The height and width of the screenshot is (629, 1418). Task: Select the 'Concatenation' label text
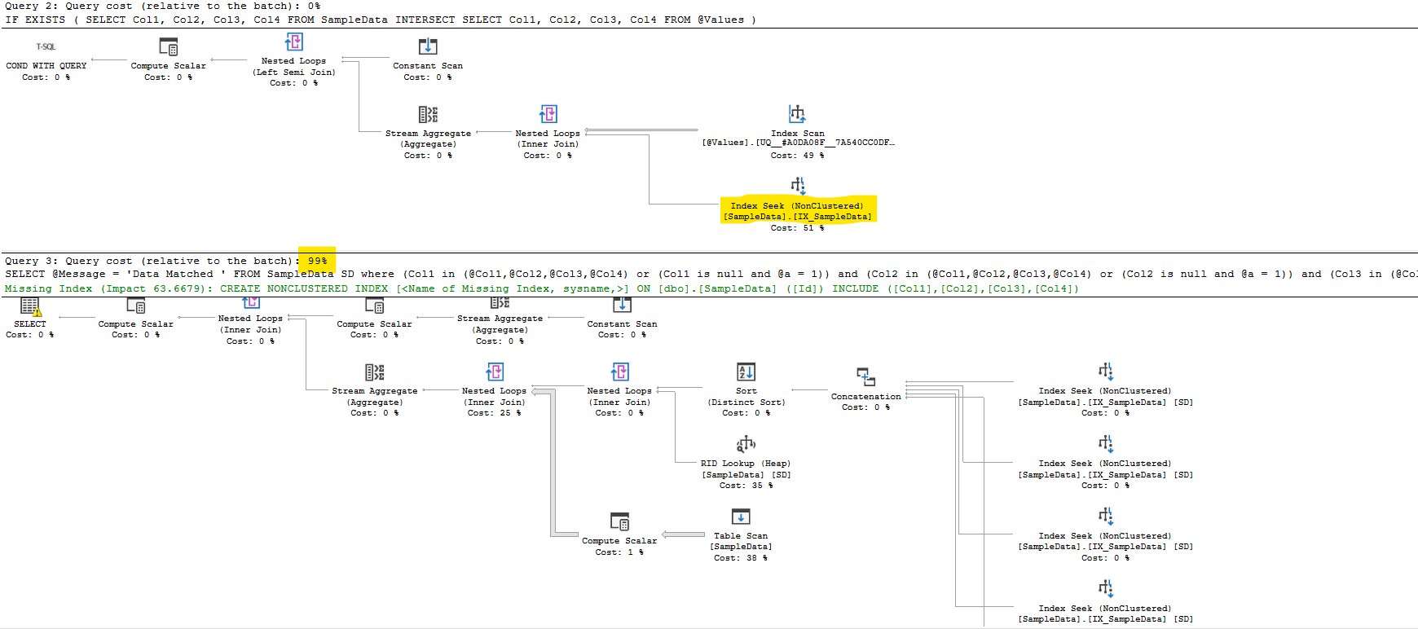[x=865, y=397]
